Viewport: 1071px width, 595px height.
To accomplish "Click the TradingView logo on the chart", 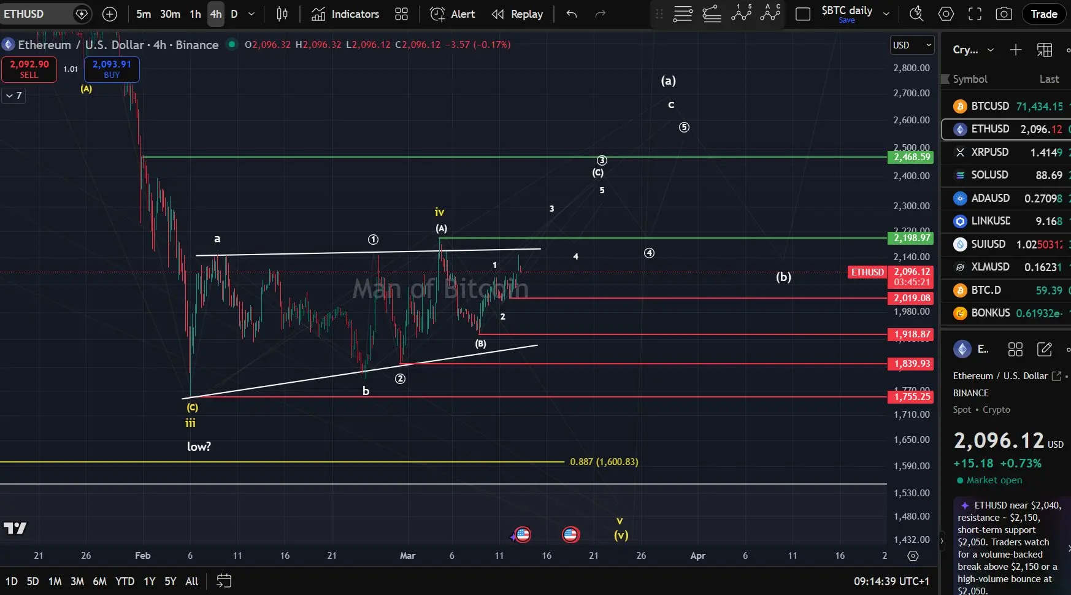I will [15, 528].
